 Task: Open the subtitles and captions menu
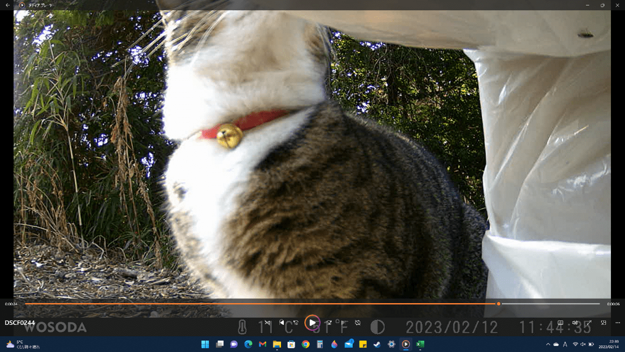tap(560, 323)
